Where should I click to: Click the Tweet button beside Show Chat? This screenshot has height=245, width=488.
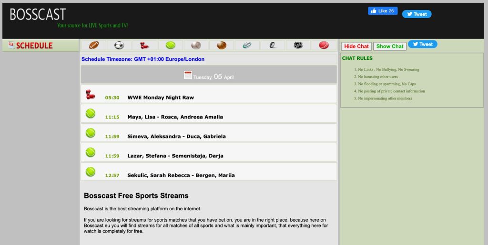click(423, 44)
